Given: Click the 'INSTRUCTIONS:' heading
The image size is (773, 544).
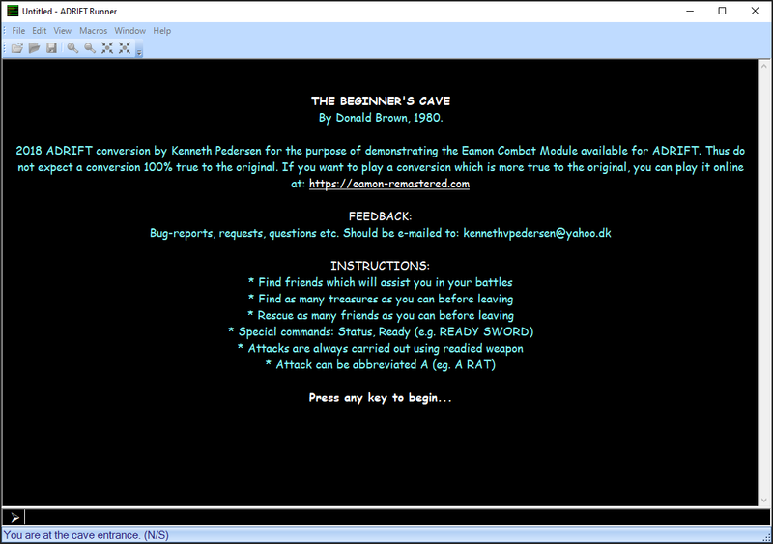Looking at the screenshot, I should click(x=380, y=266).
